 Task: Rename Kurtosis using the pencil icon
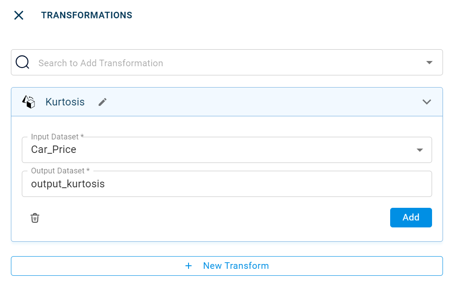click(103, 102)
